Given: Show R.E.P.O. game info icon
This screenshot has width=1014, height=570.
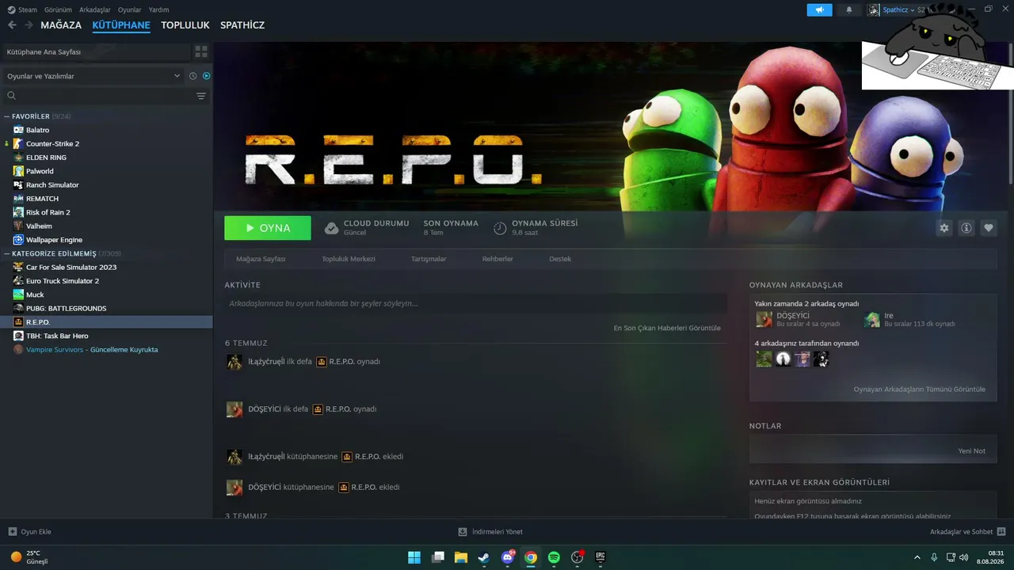Looking at the screenshot, I should click(966, 228).
